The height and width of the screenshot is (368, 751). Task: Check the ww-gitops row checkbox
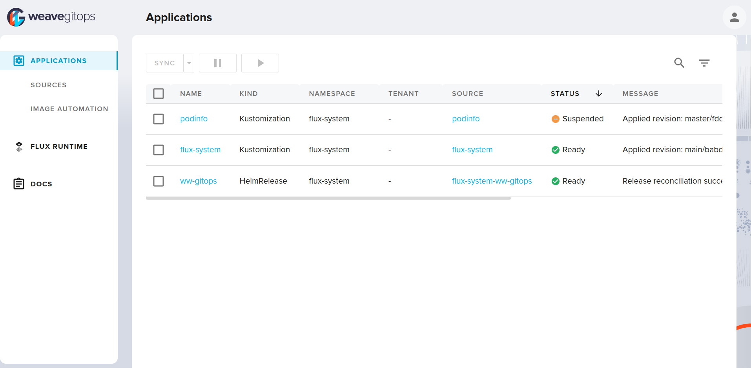tap(159, 181)
